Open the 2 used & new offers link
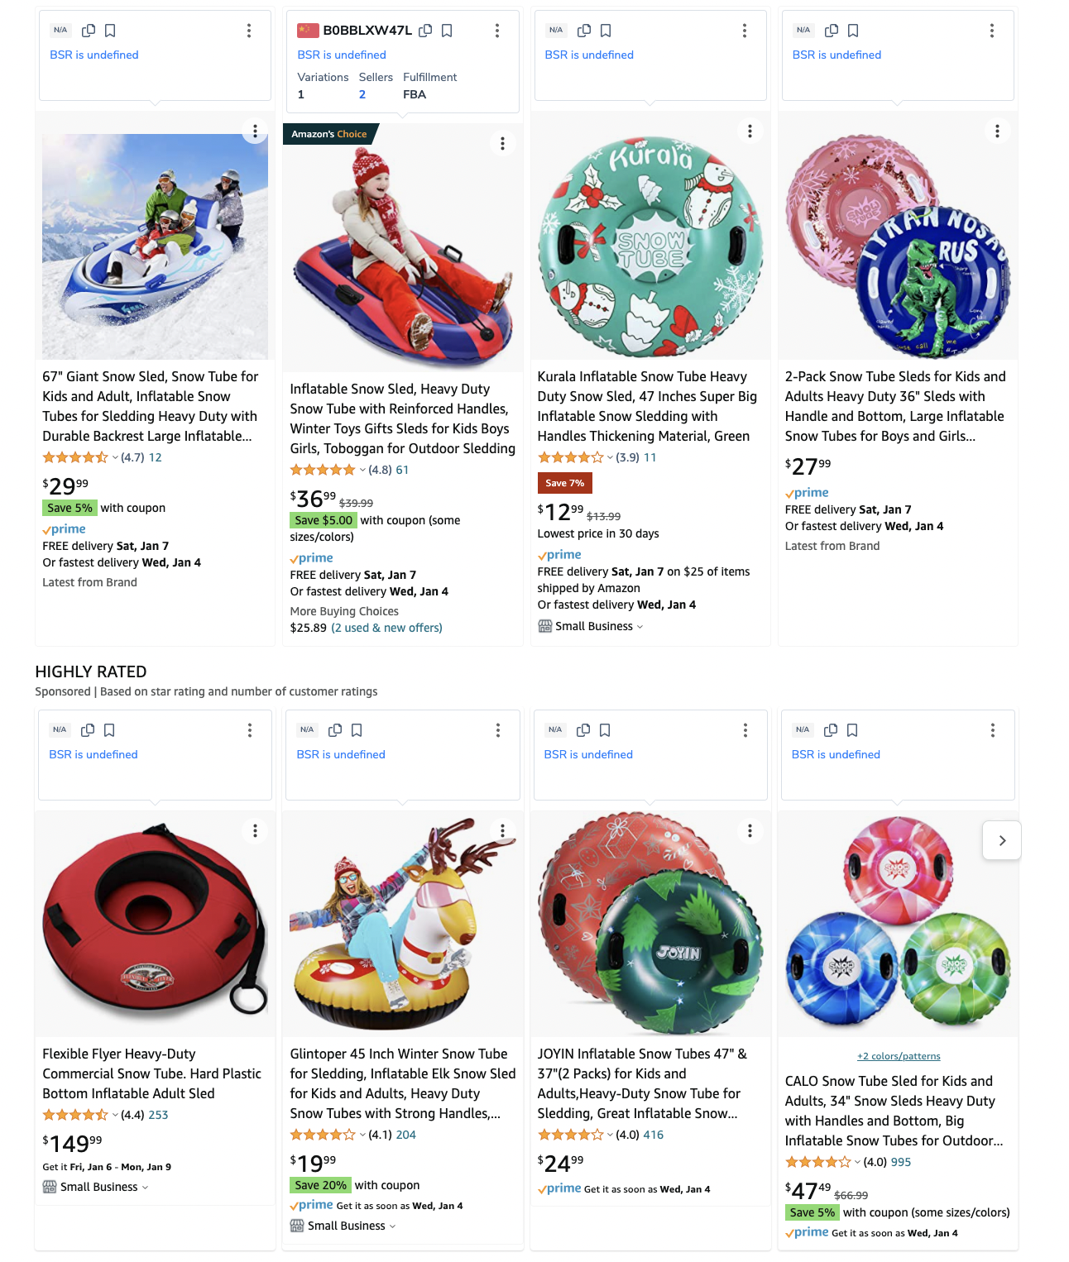 tap(387, 628)
